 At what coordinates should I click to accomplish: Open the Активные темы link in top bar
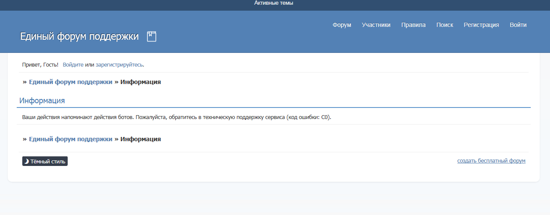(x=274, y=3)
